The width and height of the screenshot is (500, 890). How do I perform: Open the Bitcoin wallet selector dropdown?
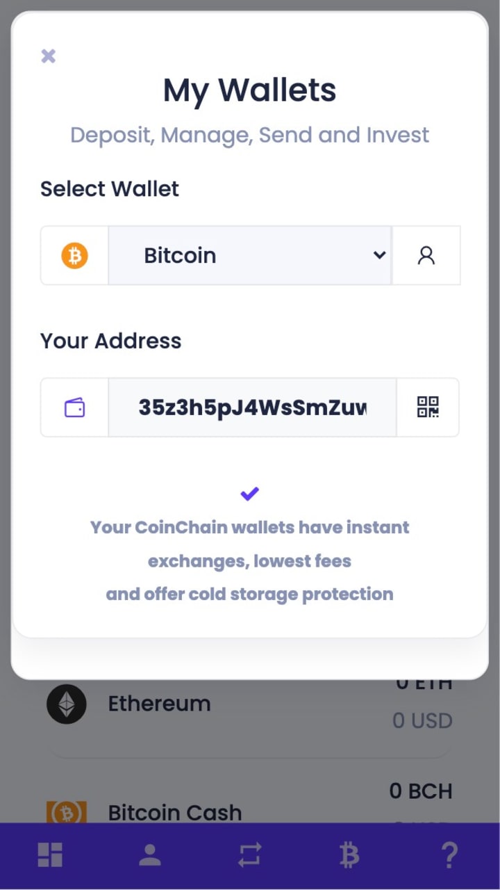(x=250, y=255)
